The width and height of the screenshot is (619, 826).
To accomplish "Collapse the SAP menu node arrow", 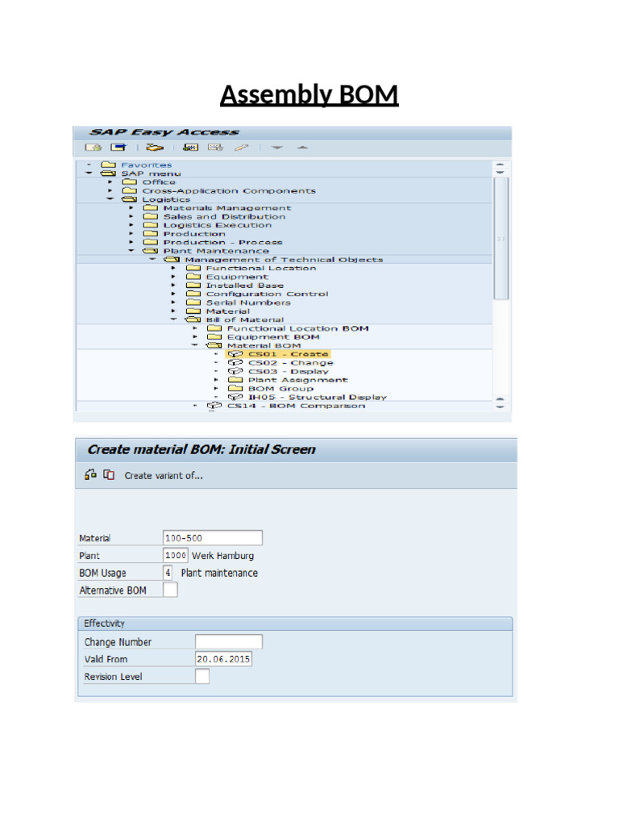I will pyautogui.click(x=89, y=173).
